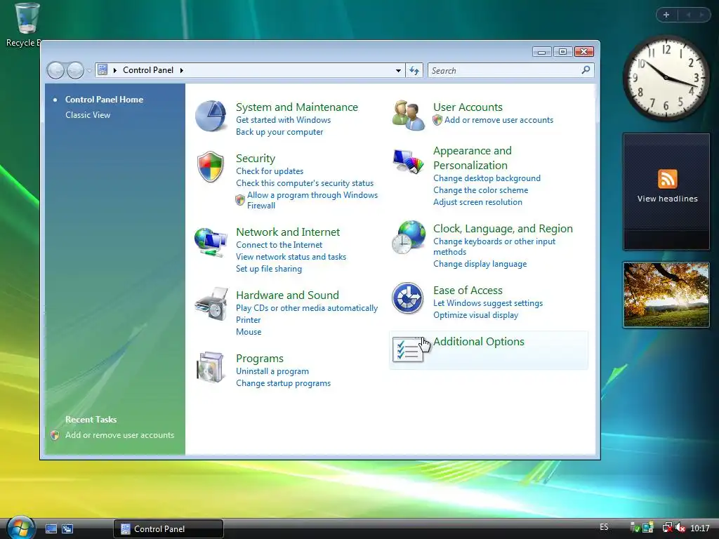Click Back up your computer
The width and height of the screenshot is (719, 539).
pos(279,132)
